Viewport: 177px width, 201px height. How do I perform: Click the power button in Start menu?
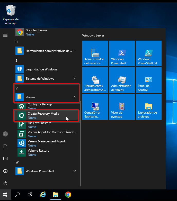[5, 183]
